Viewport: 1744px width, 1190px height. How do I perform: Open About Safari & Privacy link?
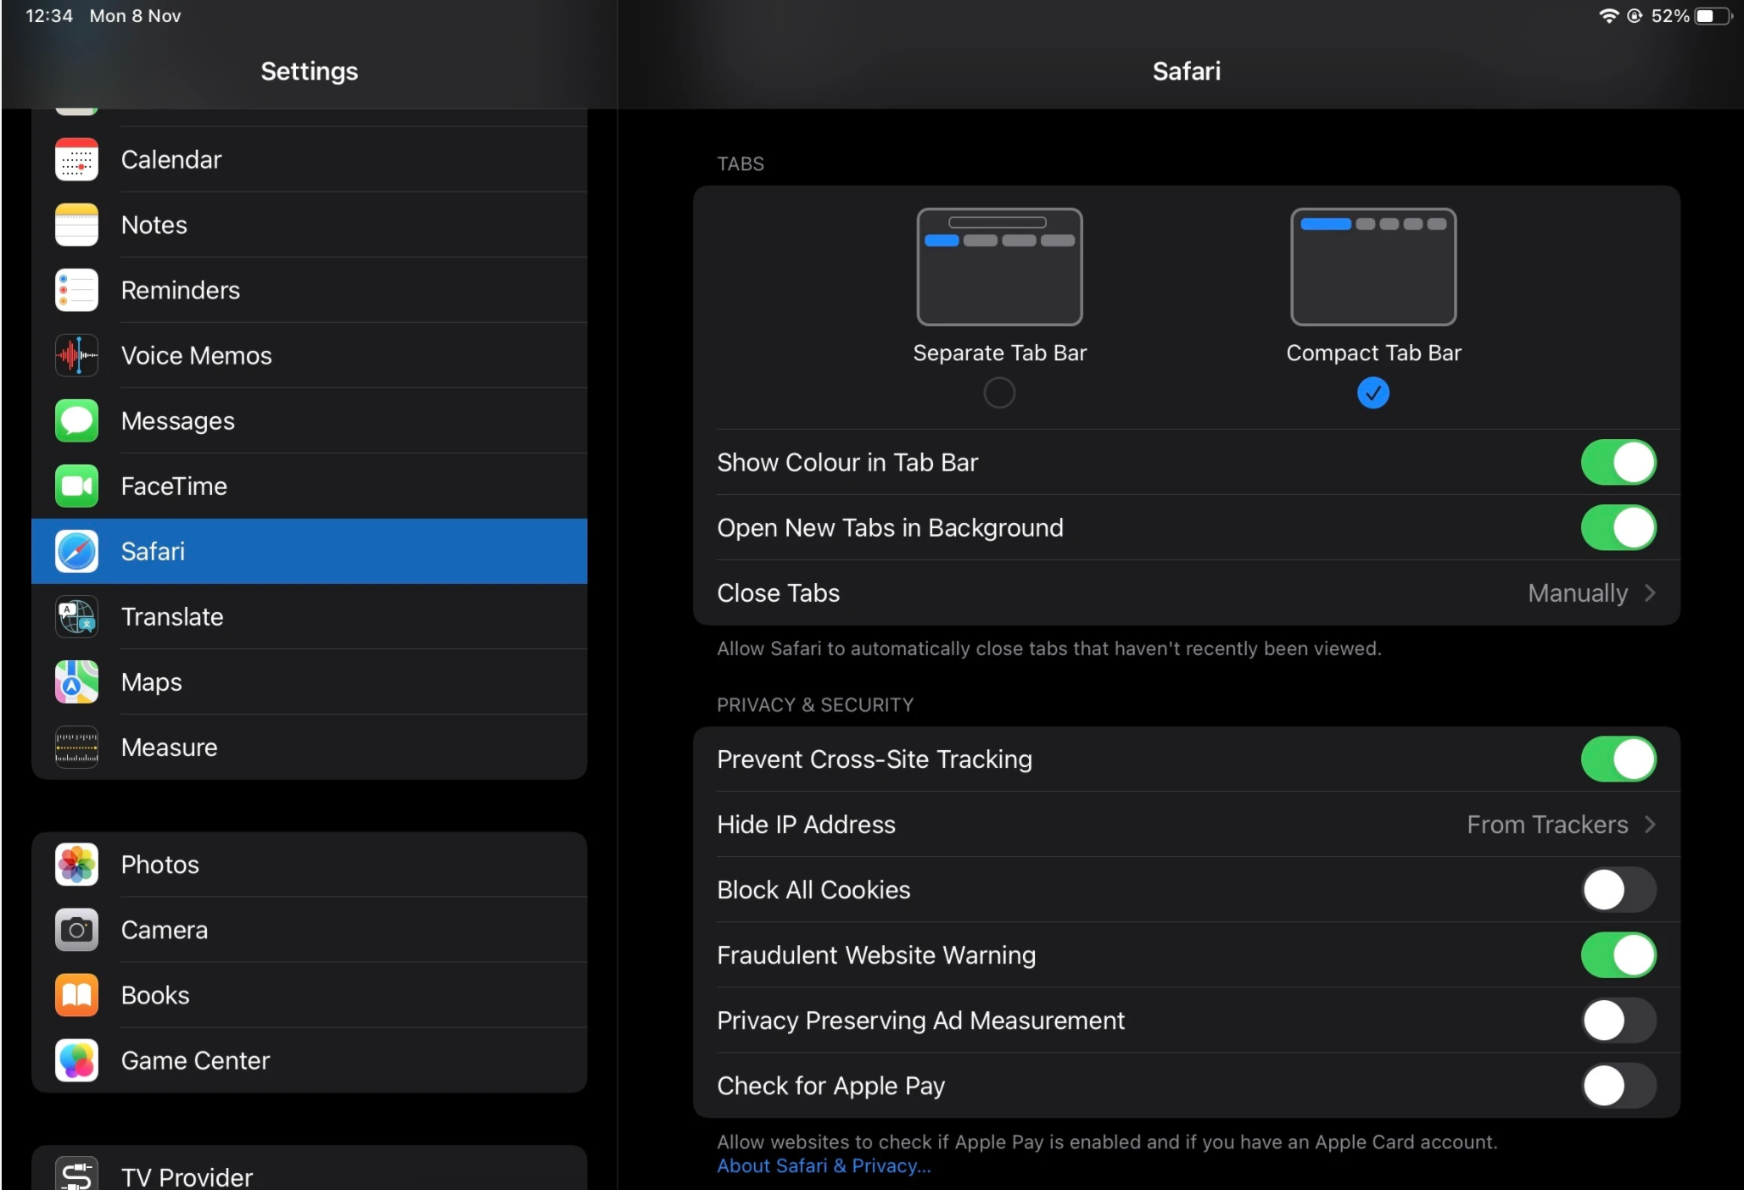pos(823,1166)
